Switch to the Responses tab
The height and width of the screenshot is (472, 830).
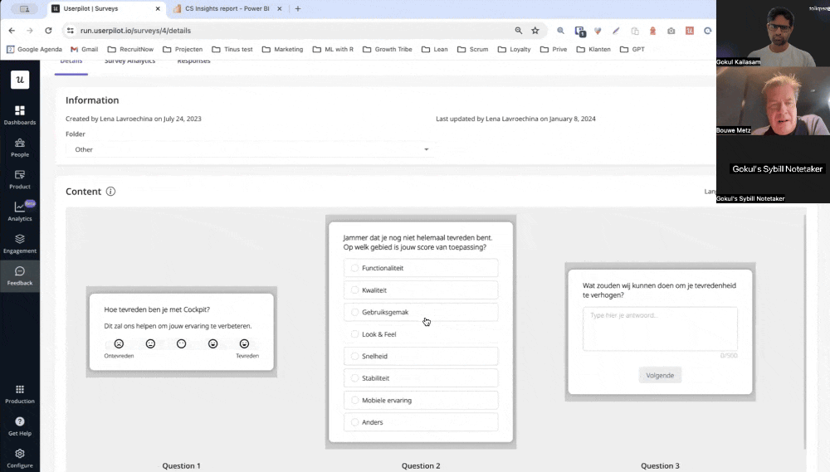[x=193, y=61]
